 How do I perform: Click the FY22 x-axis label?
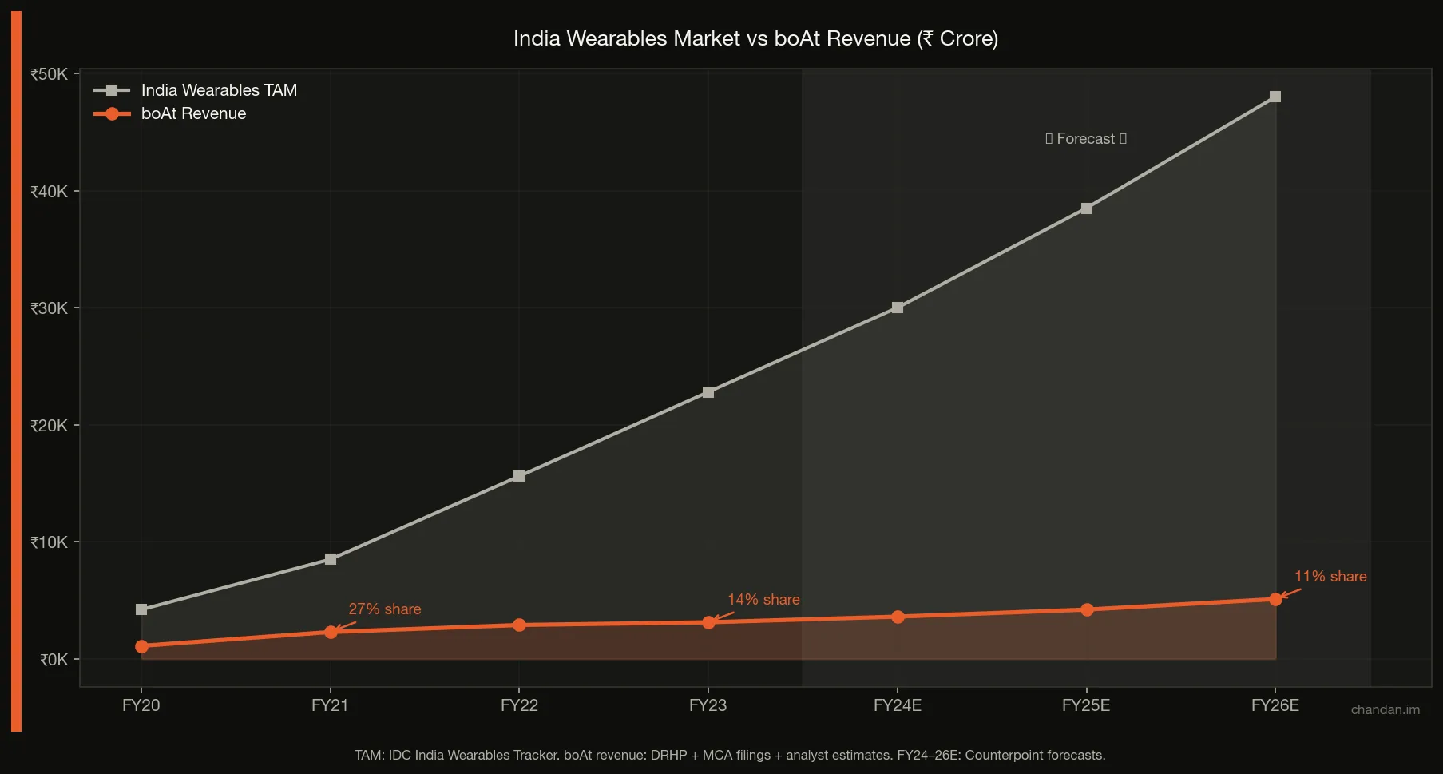pyautogui.click(x=519, y=705)
